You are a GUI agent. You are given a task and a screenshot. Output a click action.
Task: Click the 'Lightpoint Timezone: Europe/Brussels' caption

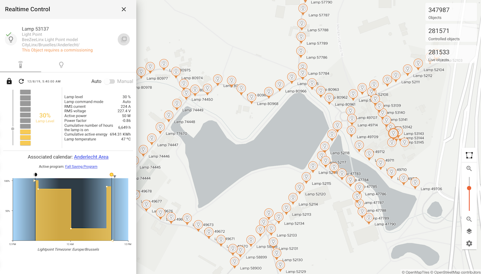click(x=68, y=250)
